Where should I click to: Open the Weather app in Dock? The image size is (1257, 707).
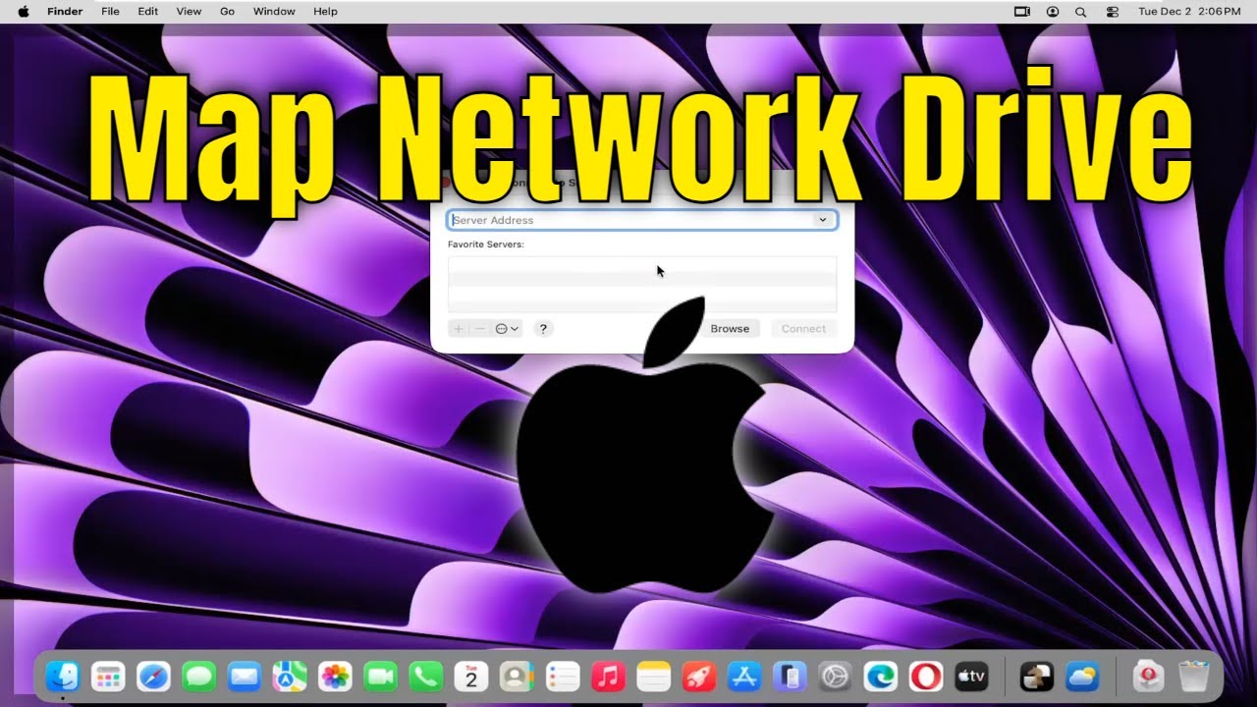[1082, 677]
